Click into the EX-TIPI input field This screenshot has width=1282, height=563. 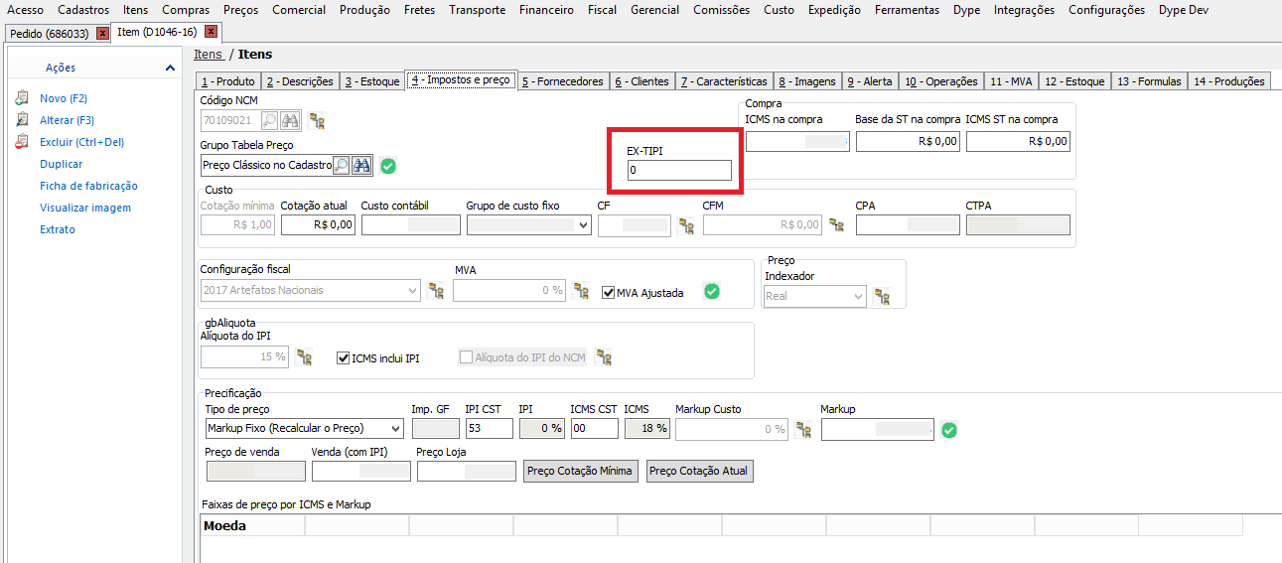(x=679, y=171)
